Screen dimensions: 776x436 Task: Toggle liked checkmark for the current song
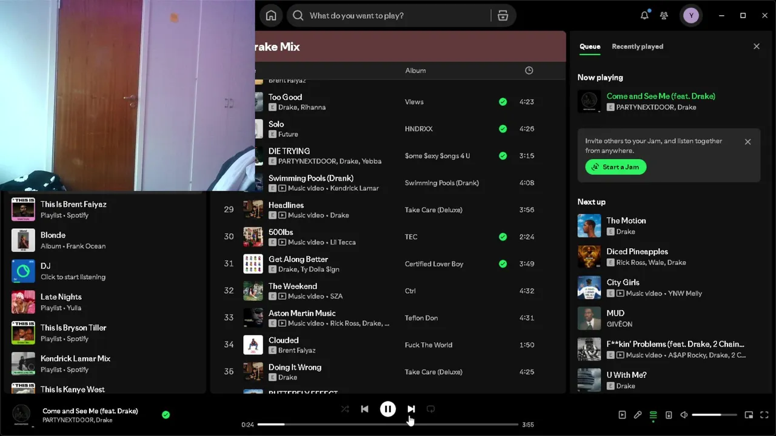click(x=166, y=415)
